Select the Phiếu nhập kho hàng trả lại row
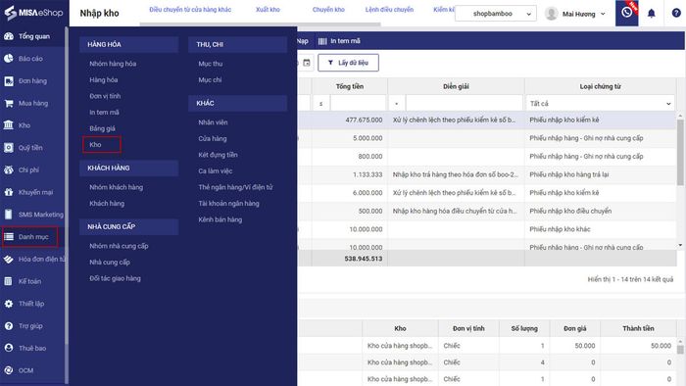Viewport: 686px width, 386px height. 487,174
